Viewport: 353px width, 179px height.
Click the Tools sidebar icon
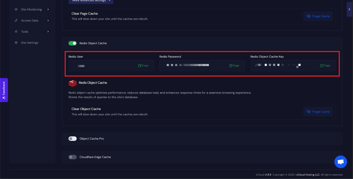(x=16, y=32)
